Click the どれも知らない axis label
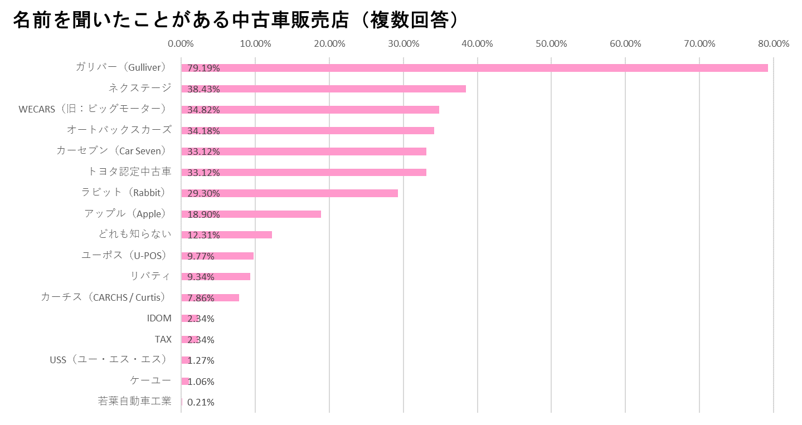Viewport: 802px width, 425px height. pos(135,235)
